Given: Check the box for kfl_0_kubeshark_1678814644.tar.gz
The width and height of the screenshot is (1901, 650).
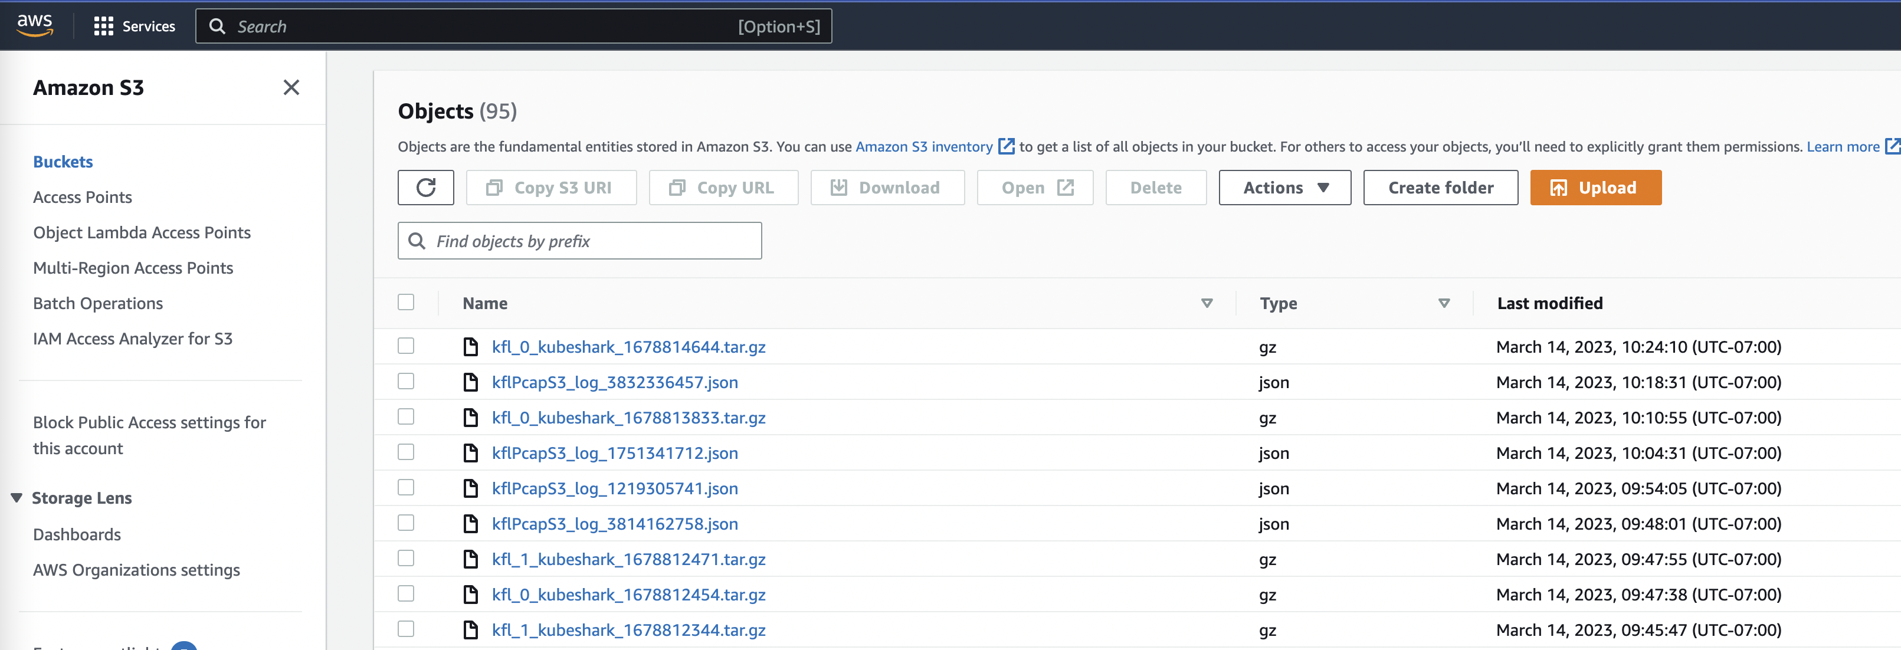Looking at the screenshot, I should click(x=406, y=346).
